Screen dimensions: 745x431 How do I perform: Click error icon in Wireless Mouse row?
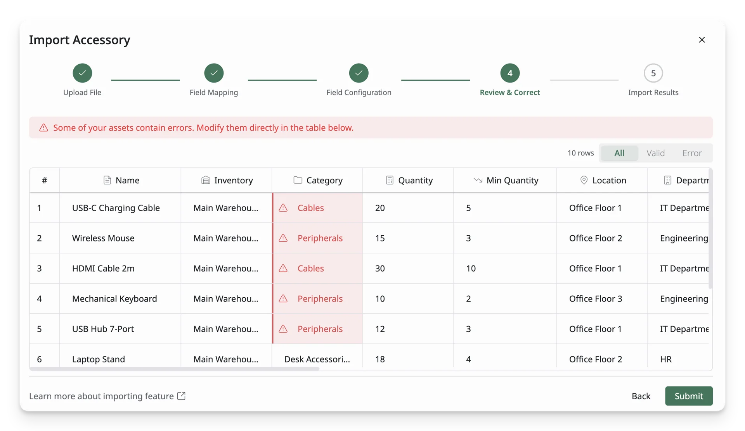(x=283, y=238)
